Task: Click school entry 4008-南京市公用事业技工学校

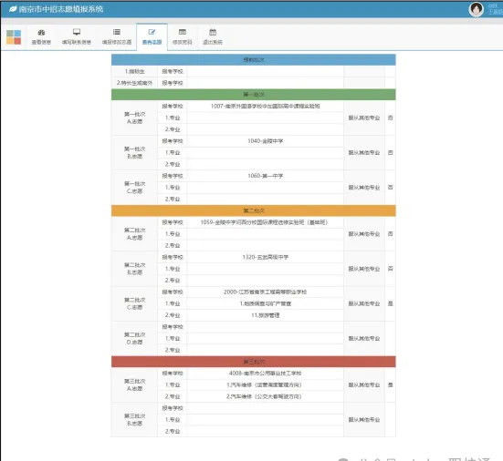Action: pos(266,374)
